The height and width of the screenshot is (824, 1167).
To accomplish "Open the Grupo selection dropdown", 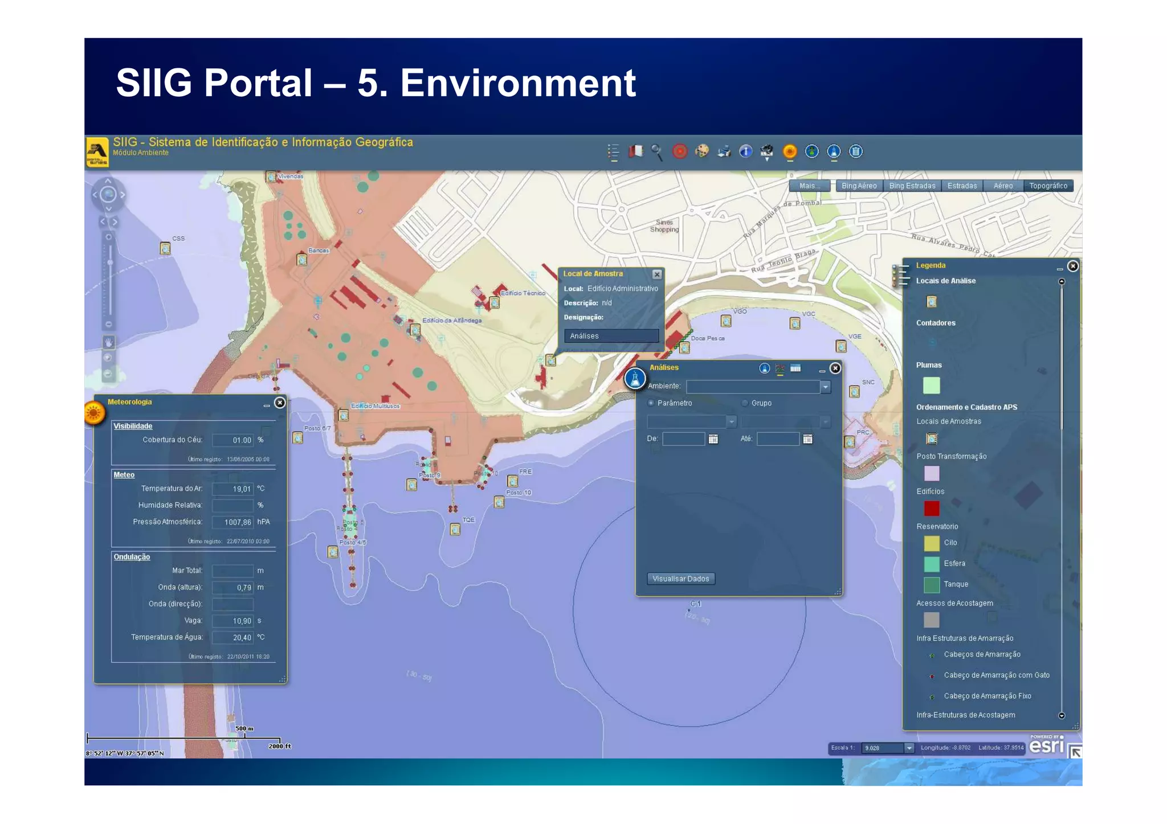I will click(x=825, y=422).
